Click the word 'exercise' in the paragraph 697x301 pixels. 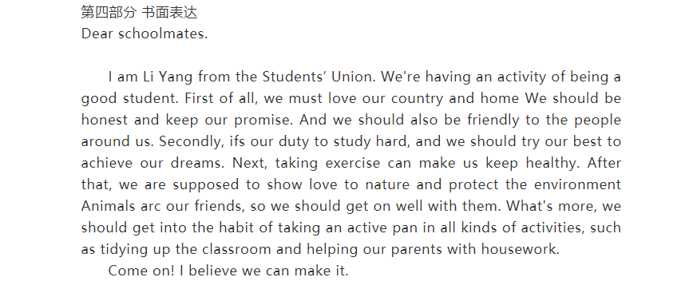tap(353, 163)
